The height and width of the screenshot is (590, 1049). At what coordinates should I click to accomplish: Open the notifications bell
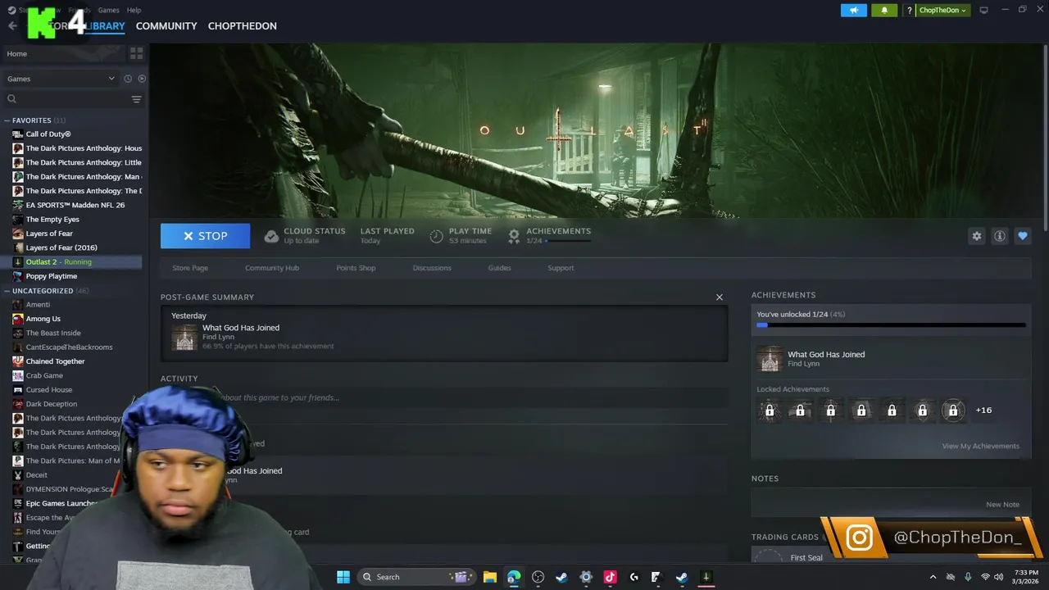[884, 10]
